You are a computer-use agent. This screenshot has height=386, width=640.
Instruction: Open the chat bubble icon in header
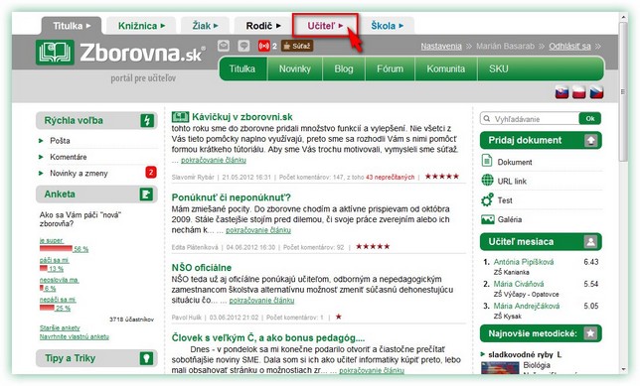click(243, 46)
